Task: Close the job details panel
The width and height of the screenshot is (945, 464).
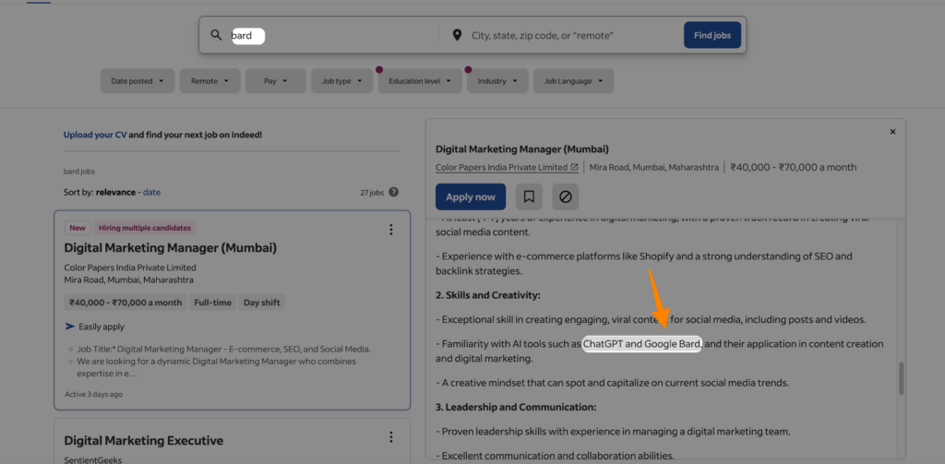Action: pos(892,132)
